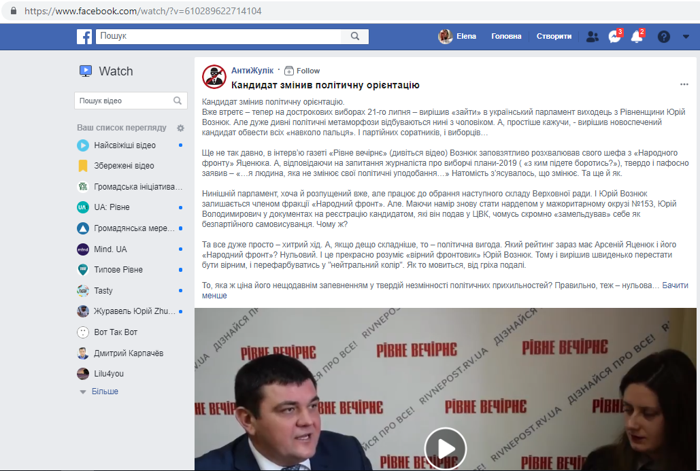Open Messenger notifications icon
The width and height of the screenshot is (700, 471).
pyautogui.click(x=615, y=37)
